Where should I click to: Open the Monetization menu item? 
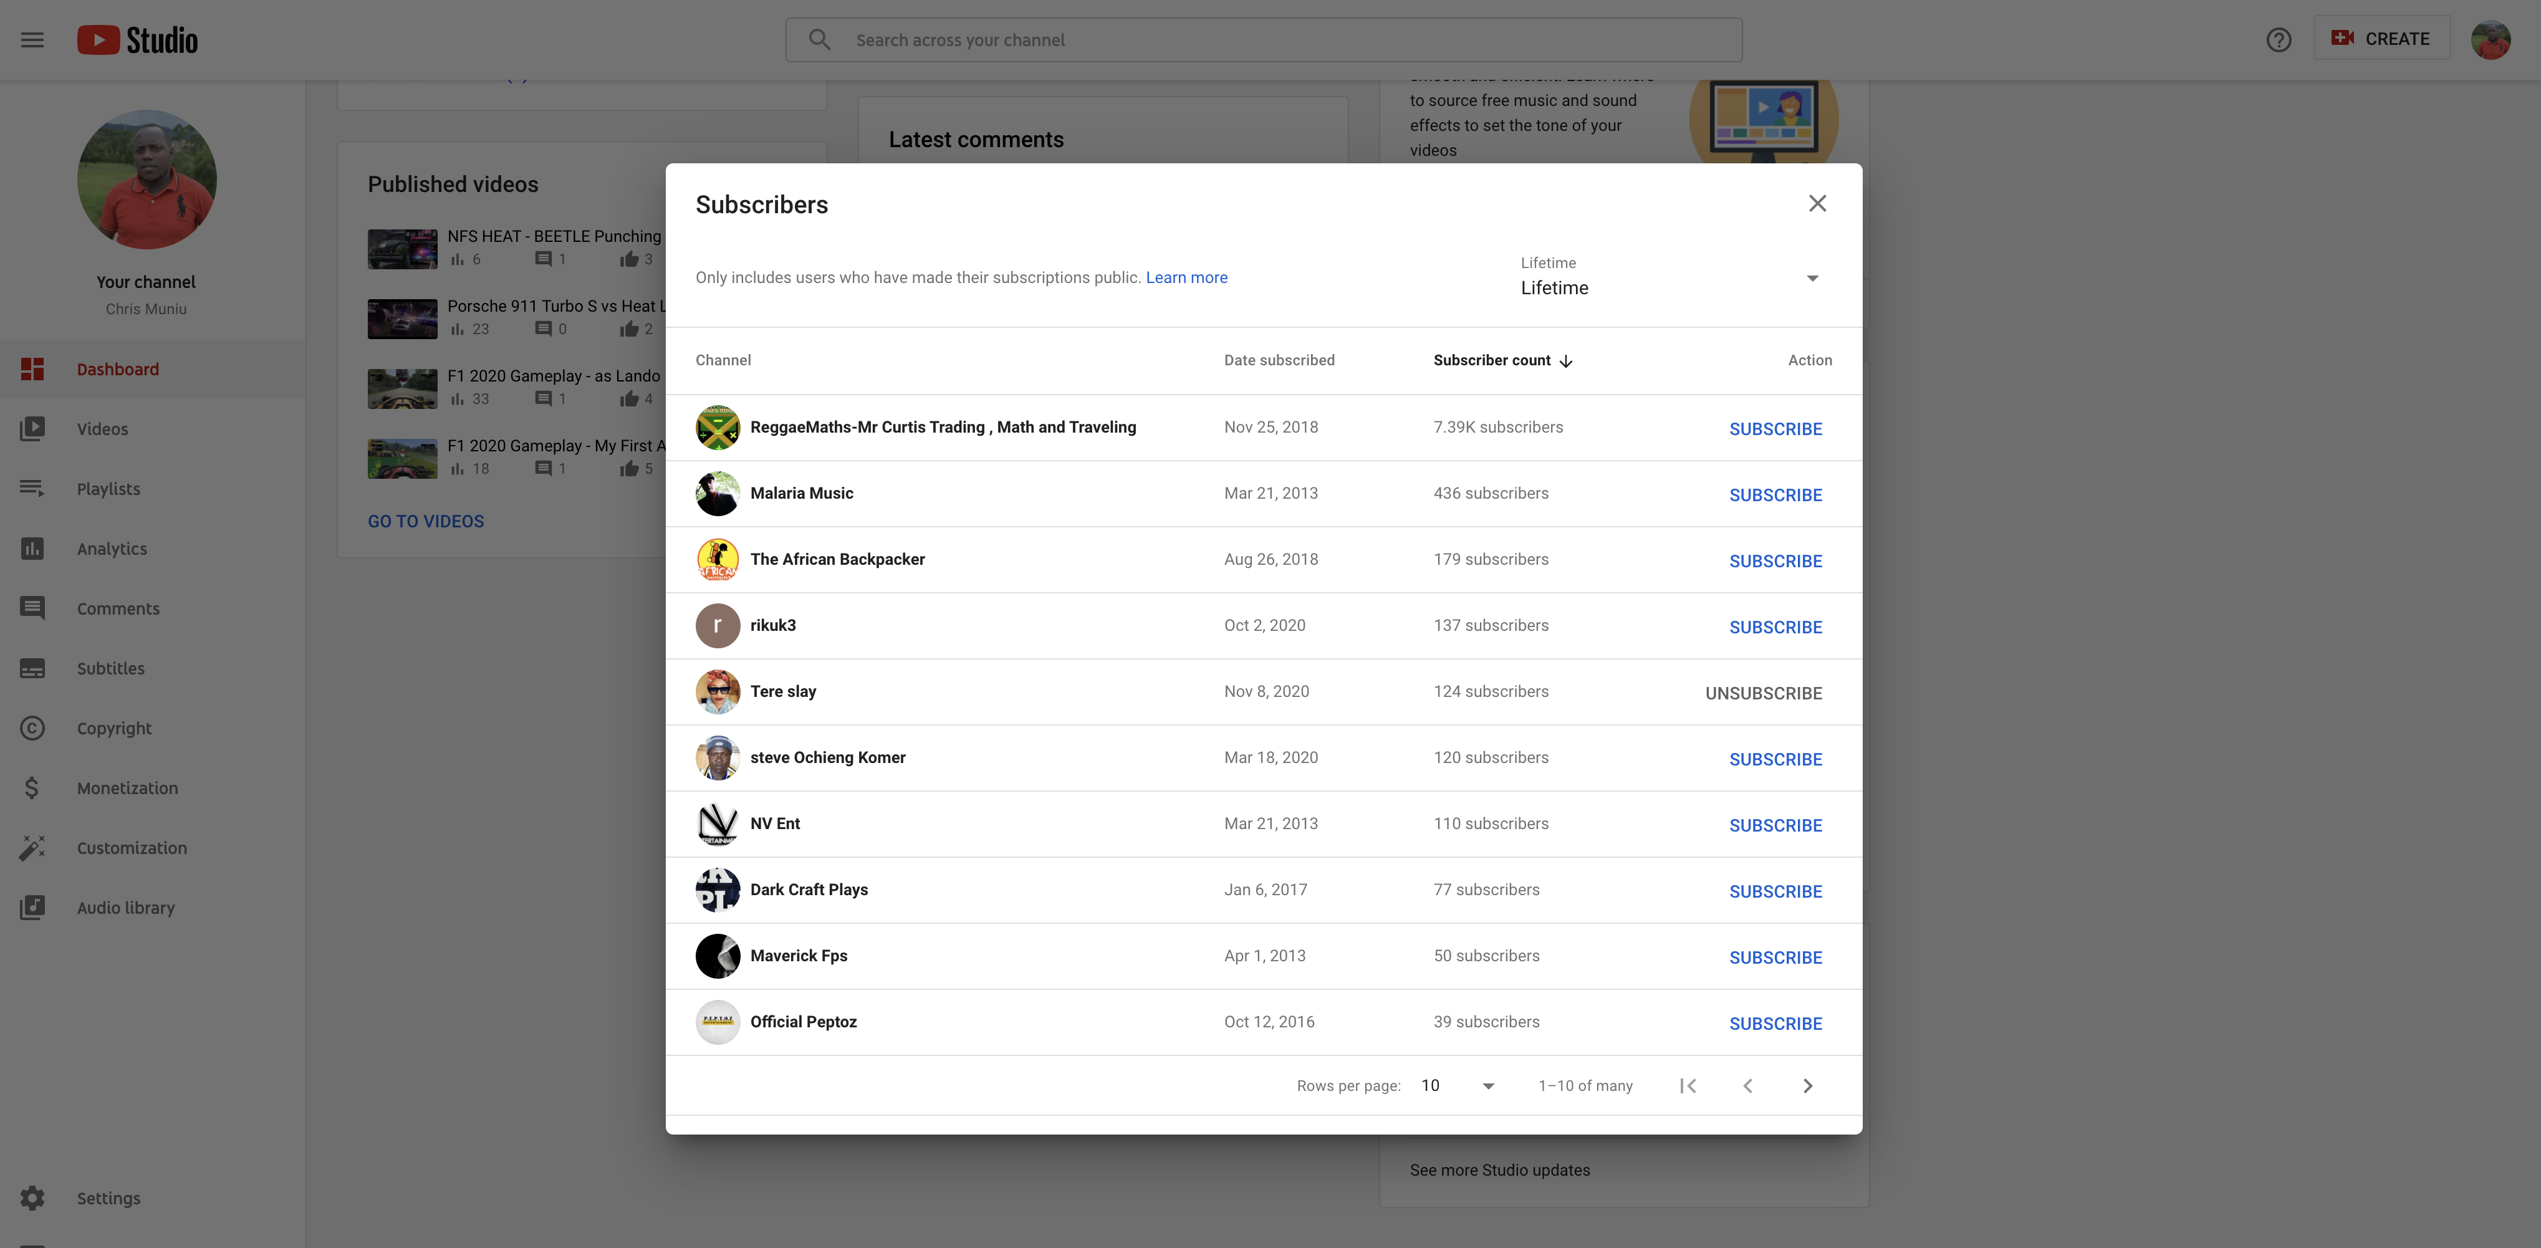(152, 787)
